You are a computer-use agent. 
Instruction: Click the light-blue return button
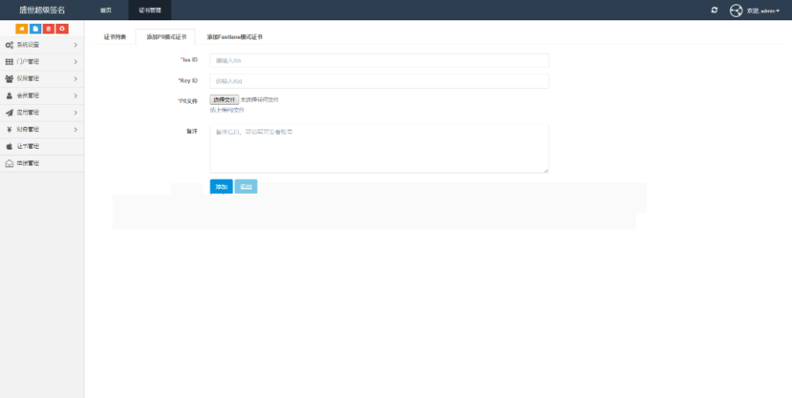[246, 187]
